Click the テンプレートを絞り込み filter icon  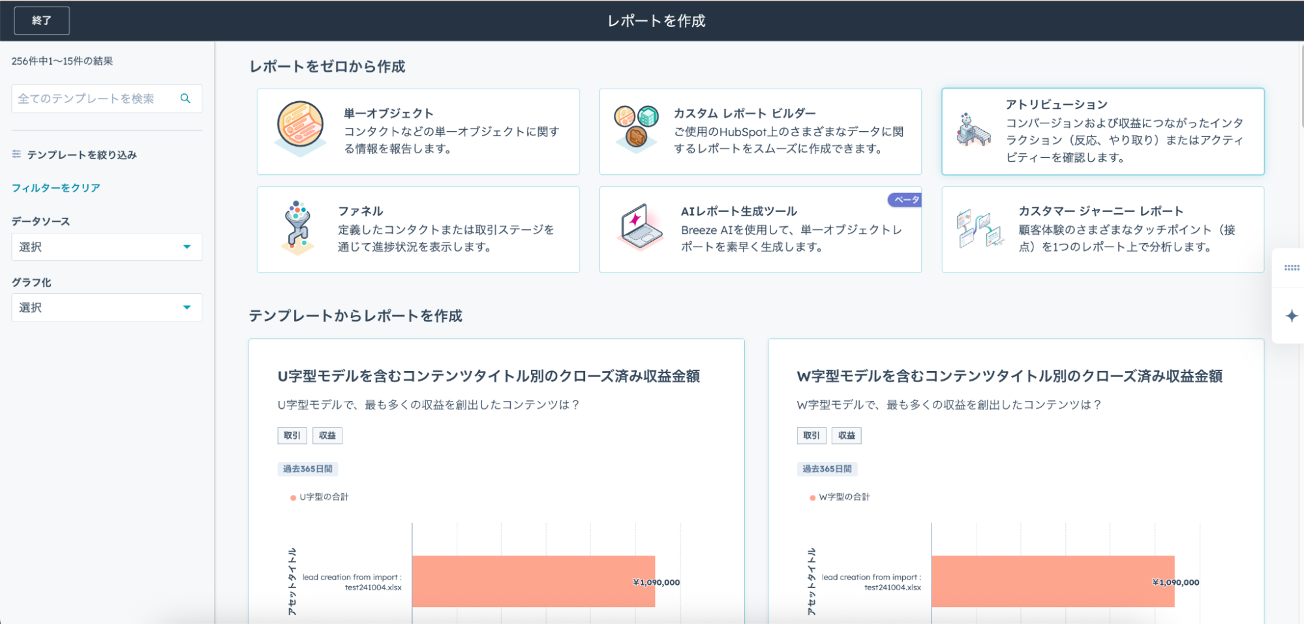[x=16, y=154]
